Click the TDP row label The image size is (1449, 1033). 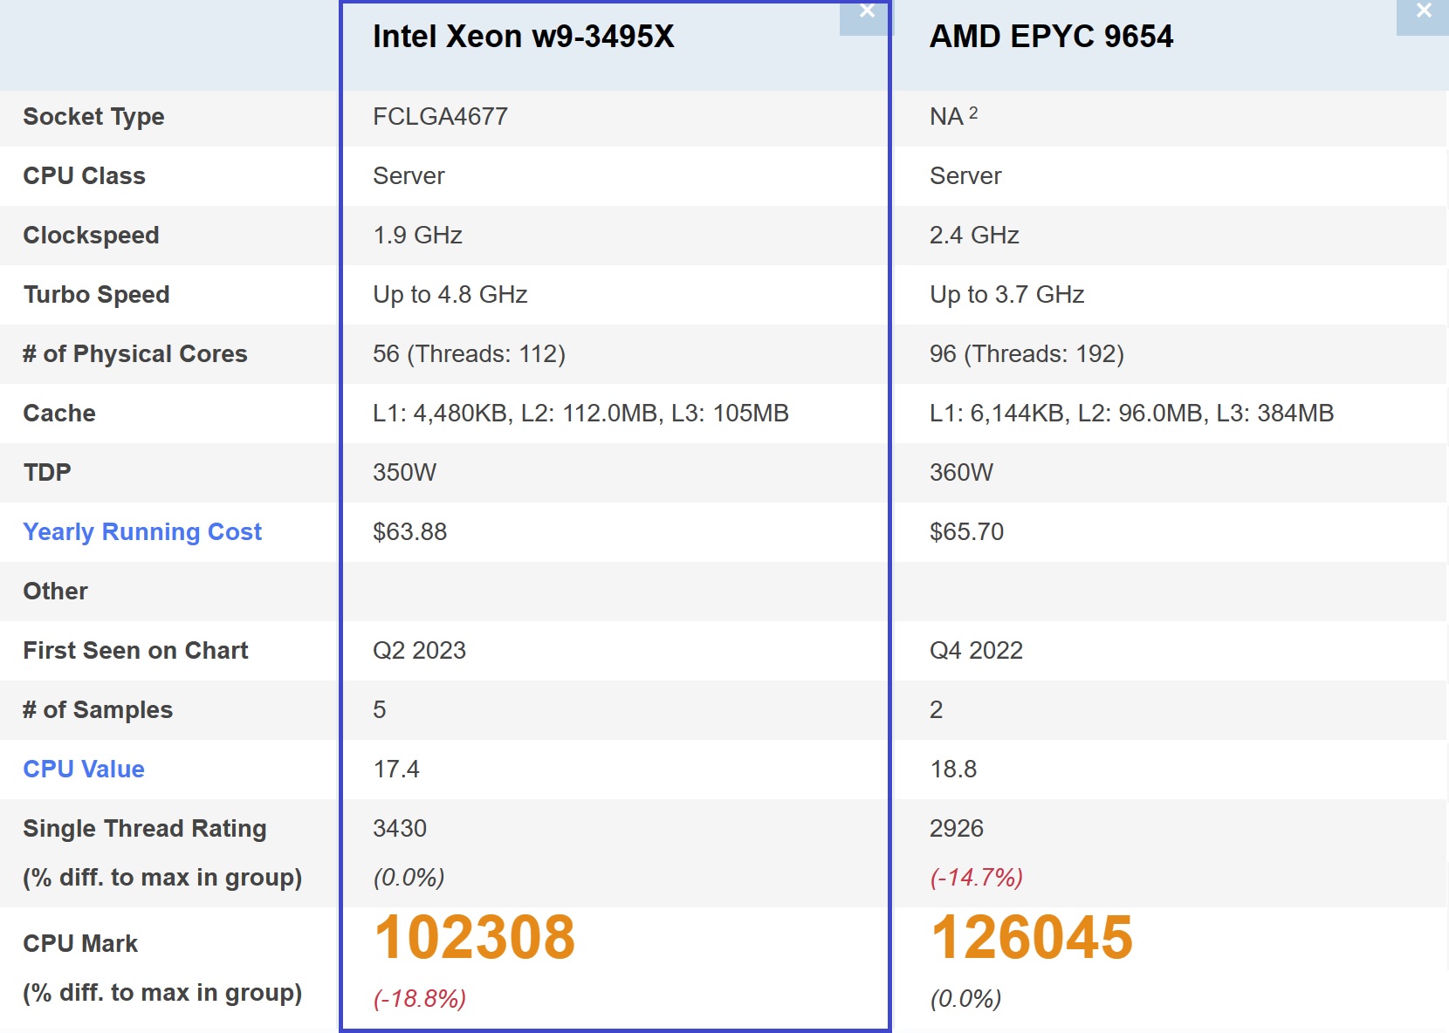(x=47, y=472)
